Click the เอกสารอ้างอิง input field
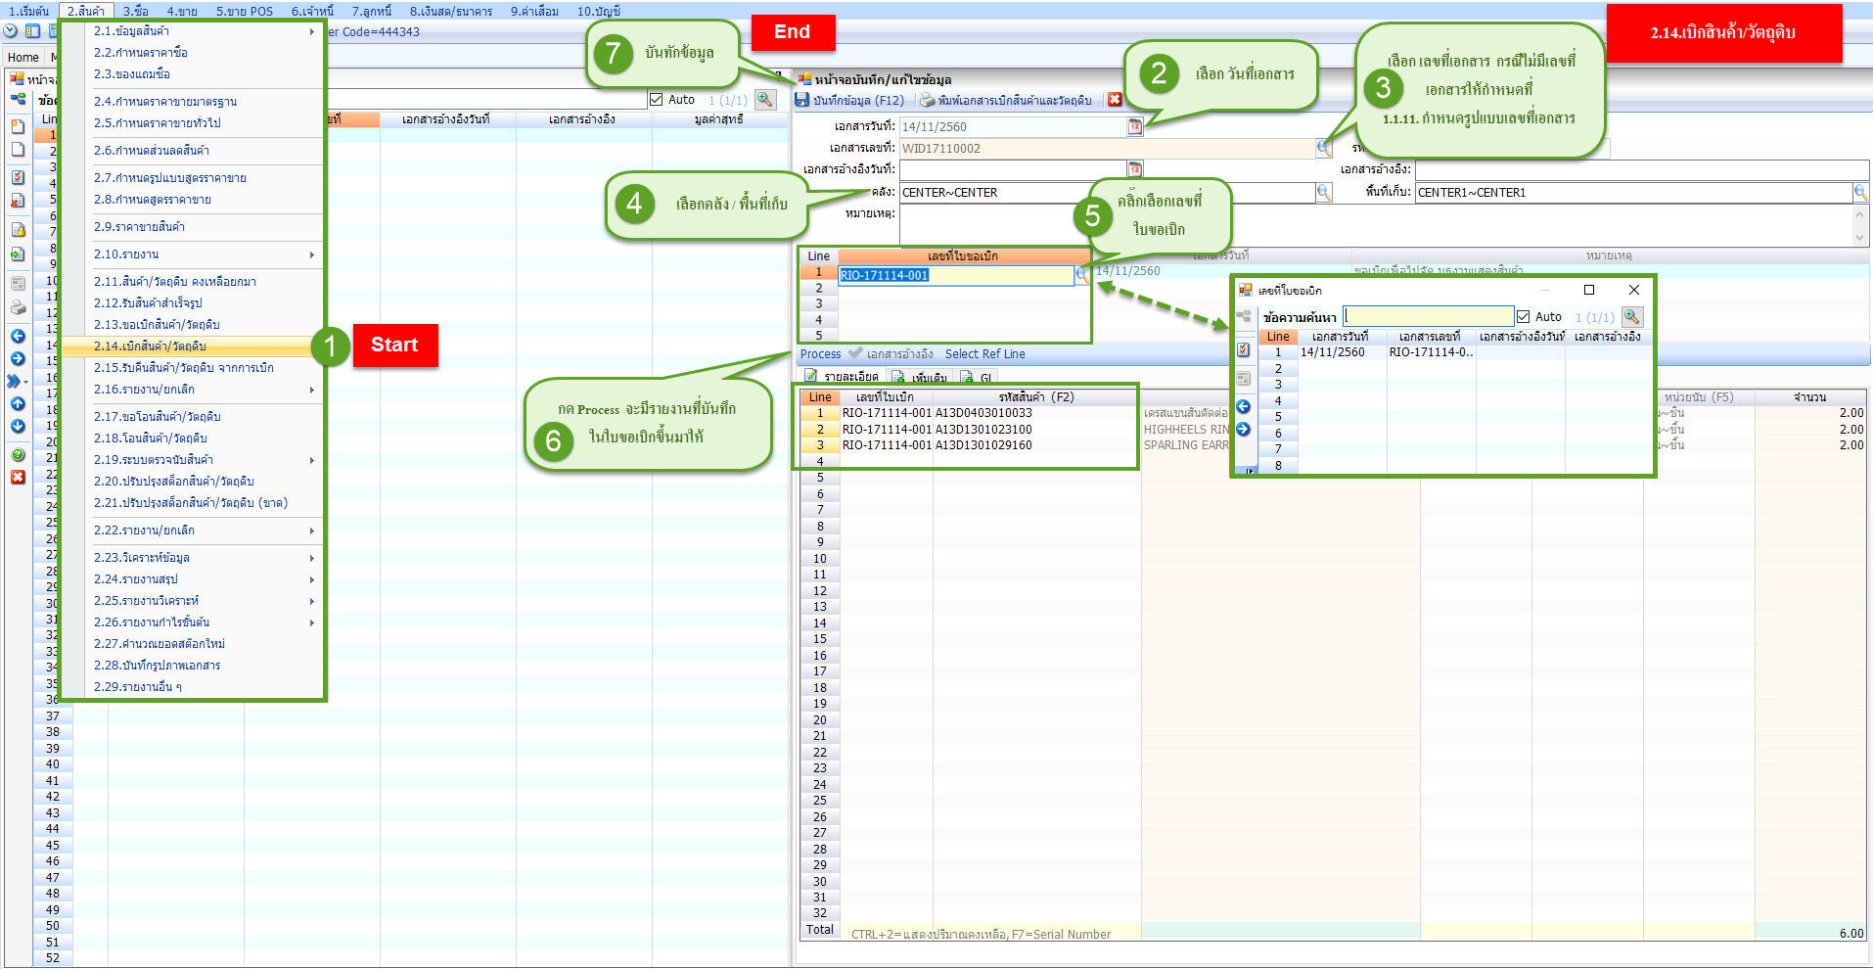Viewport: 1873px width, 969px height. (1642, 169)
